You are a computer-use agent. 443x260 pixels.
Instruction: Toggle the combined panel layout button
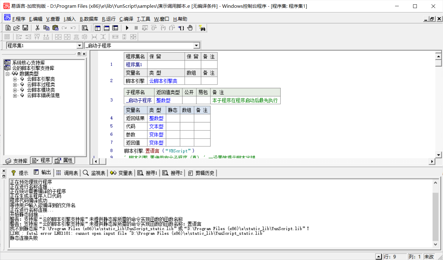pos(115,28)
